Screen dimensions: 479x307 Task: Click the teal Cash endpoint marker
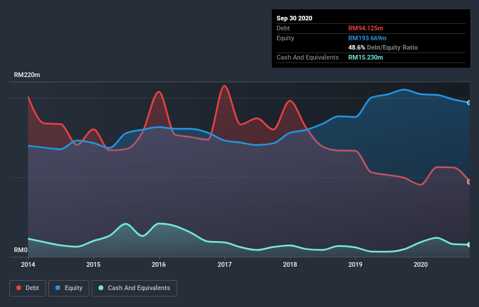coord(469,245)
